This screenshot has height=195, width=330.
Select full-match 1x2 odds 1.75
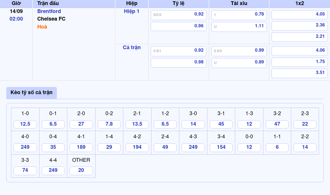[299, 61]
